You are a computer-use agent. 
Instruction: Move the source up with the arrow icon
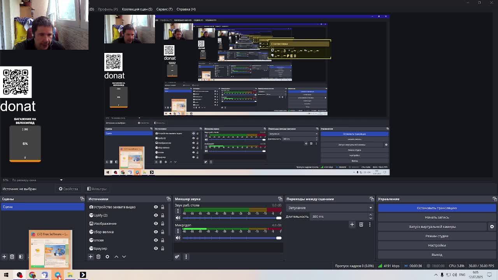coord(116,257)
